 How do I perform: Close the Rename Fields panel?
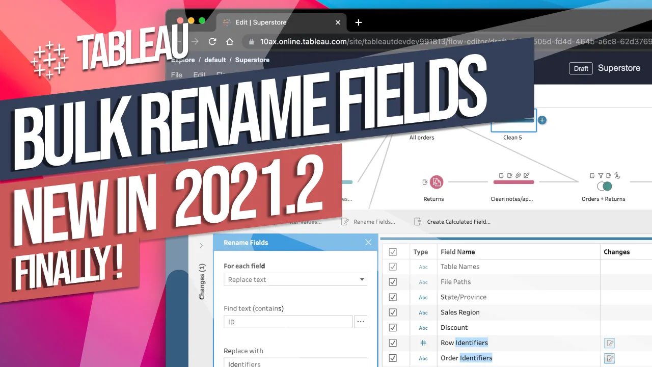(x=368, y=243)
